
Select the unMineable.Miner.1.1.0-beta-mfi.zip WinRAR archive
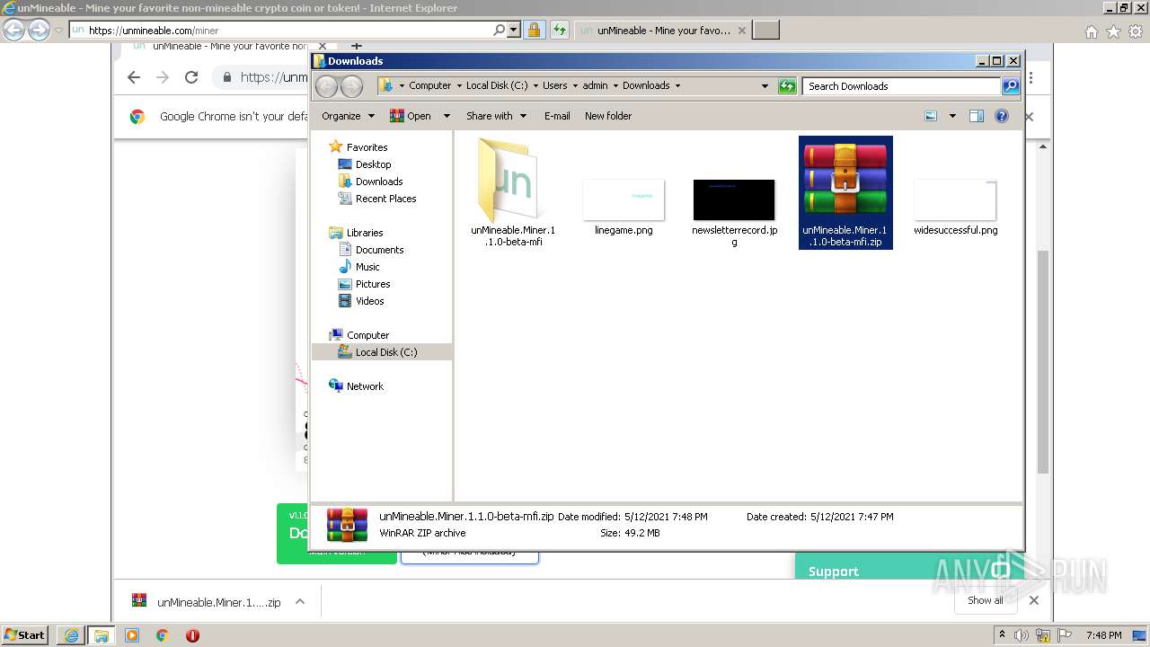click(845, 192)
